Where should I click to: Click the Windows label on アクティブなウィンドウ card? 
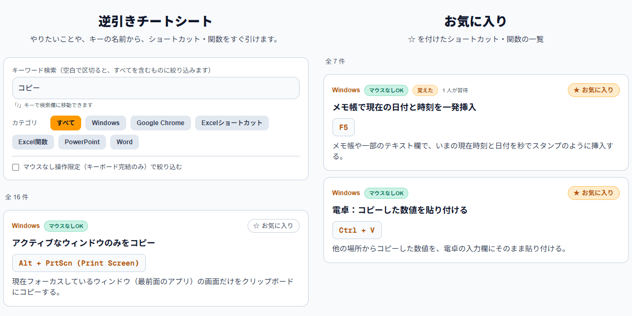click(26, 226)
